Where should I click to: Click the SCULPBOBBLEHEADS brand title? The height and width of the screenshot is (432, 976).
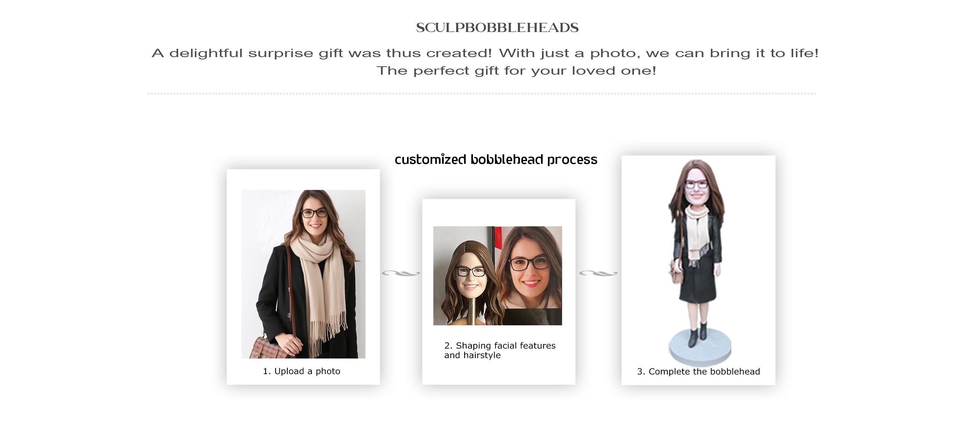497,27
